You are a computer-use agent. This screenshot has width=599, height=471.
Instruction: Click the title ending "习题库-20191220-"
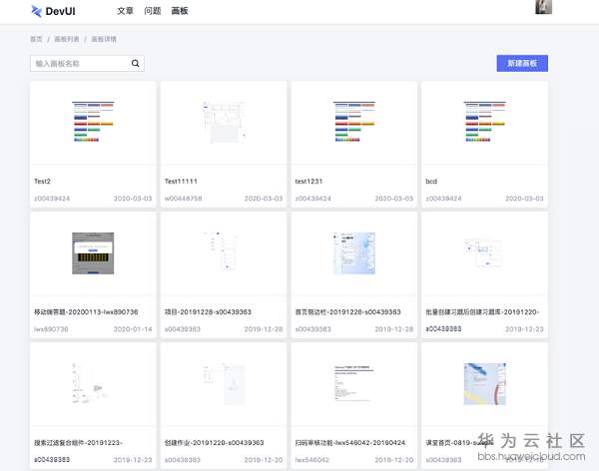[482, 311]
